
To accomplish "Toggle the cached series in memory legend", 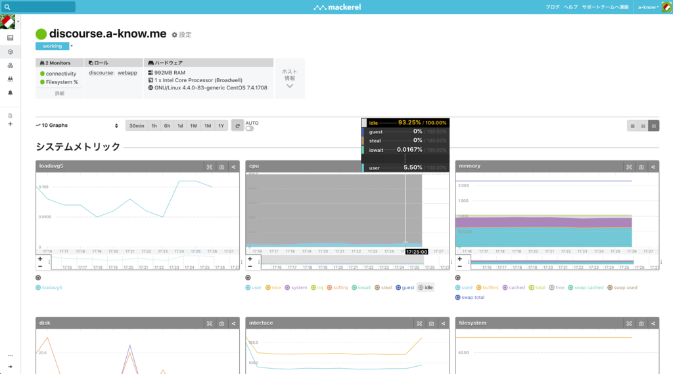I will tap(513, 288).
